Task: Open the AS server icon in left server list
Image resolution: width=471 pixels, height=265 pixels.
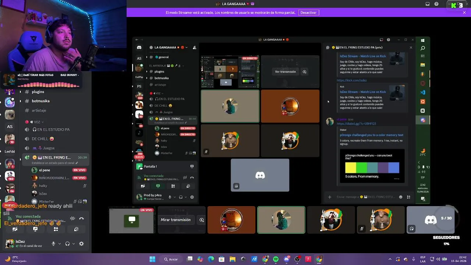Action: [10, 127]
